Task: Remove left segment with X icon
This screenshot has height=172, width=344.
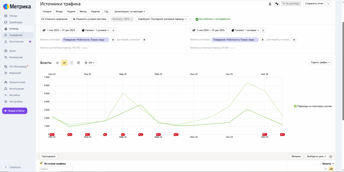Action: point(114,30)
